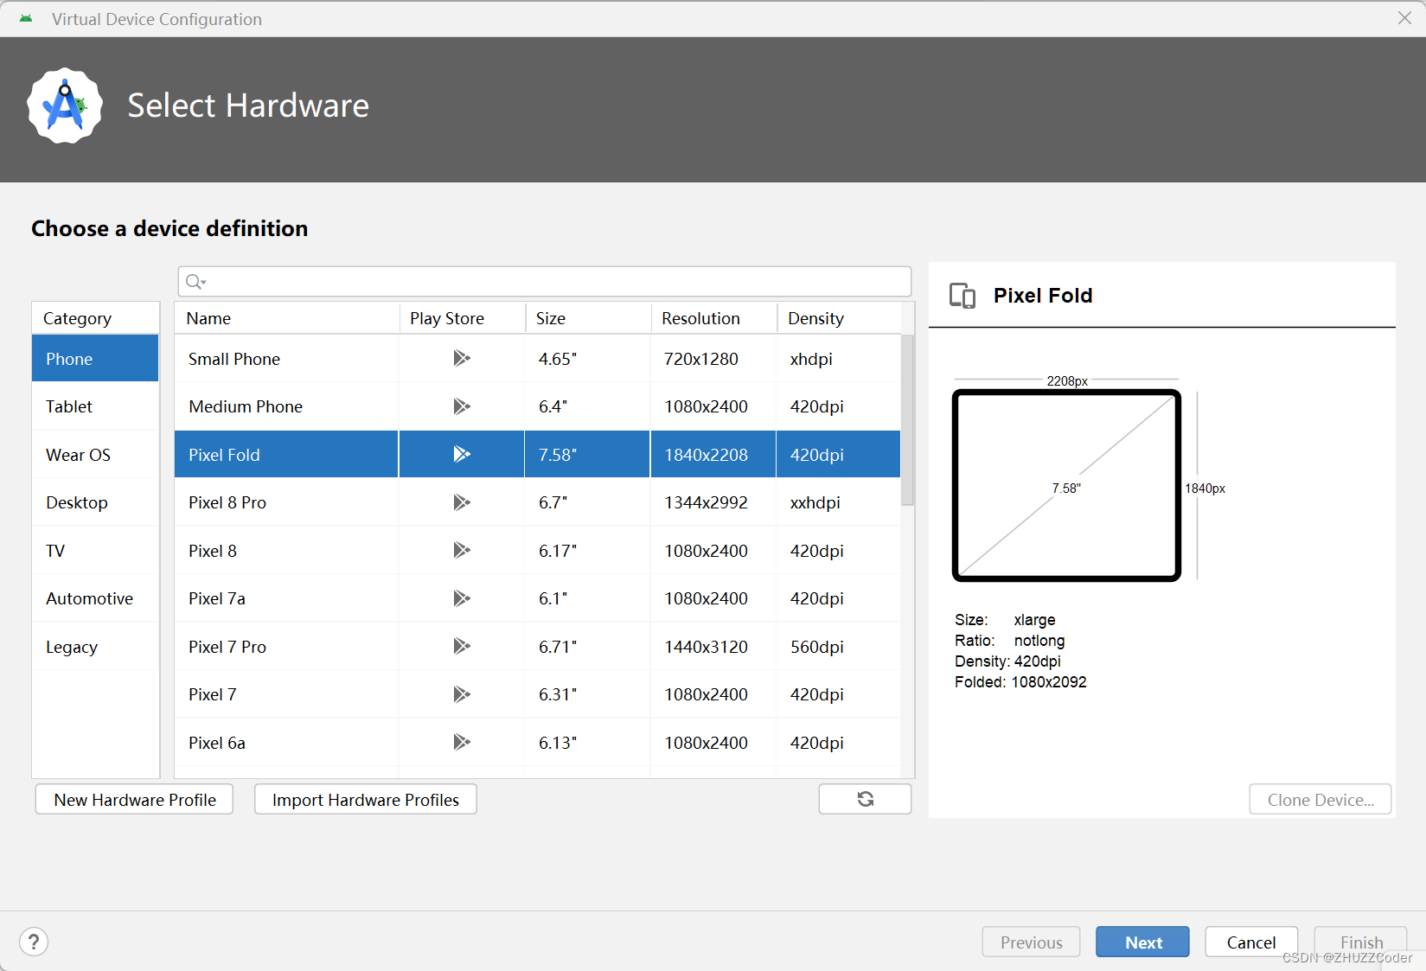Focus the device search input field
1426x971 pixels.
(x=545, y=281)
